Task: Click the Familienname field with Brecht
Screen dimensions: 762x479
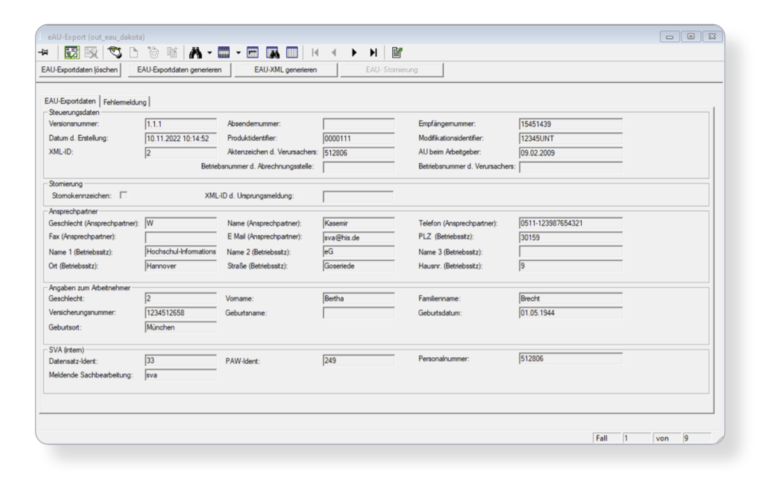Action: coord(571,299)
